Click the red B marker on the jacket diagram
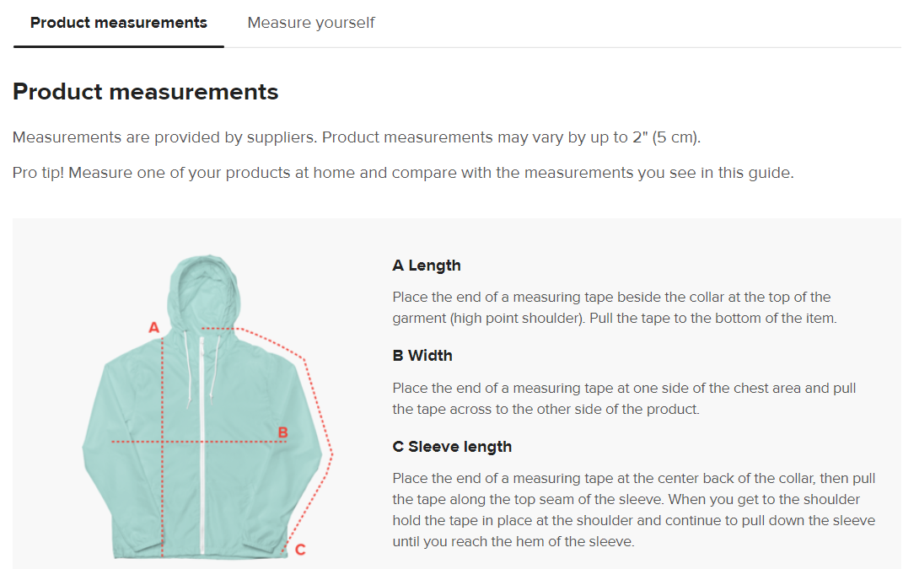Image resolution: width=903 pixels, height=569 pixels. pos(283,432)
